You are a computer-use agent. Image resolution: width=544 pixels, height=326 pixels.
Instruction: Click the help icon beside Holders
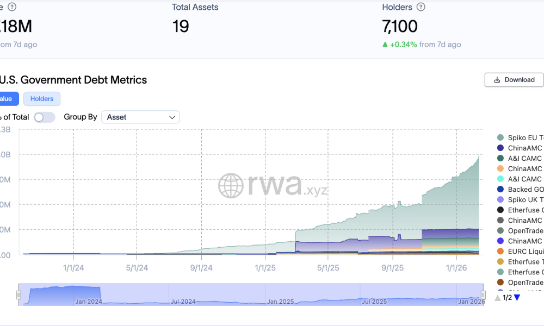click(x=421, y=7)
